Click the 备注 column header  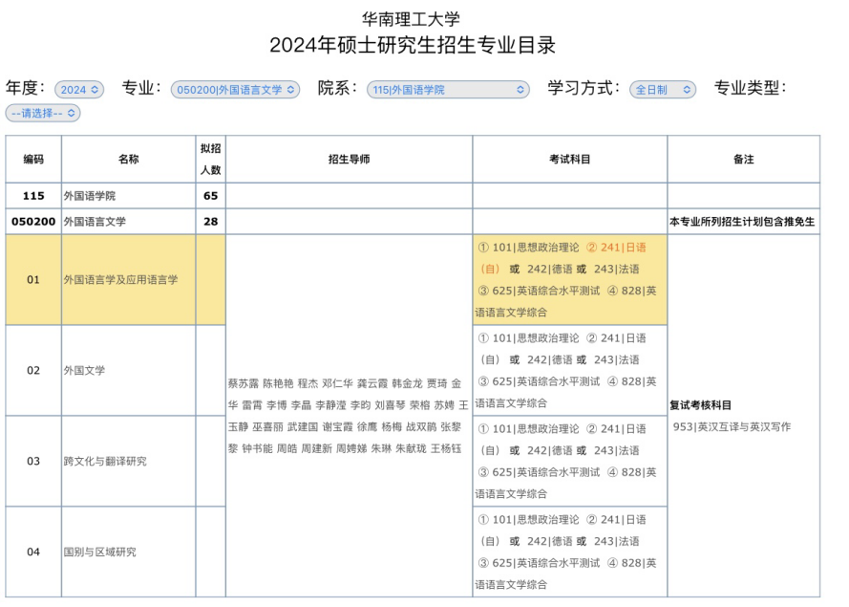(x=743, y=160)
